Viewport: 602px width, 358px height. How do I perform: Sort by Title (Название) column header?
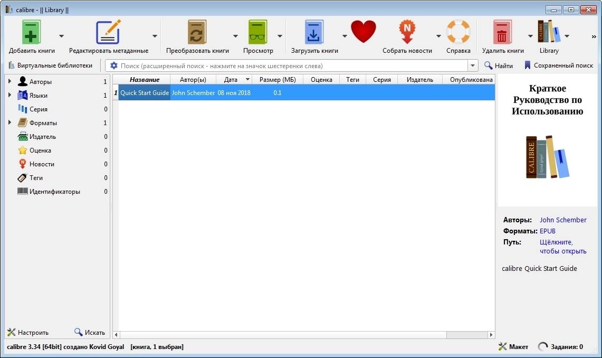[x=145, y=80]
